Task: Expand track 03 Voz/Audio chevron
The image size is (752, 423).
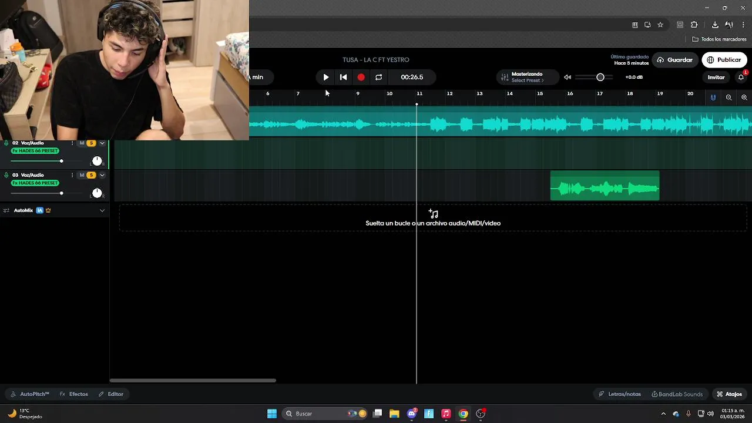Action: [x=102, y=175]
